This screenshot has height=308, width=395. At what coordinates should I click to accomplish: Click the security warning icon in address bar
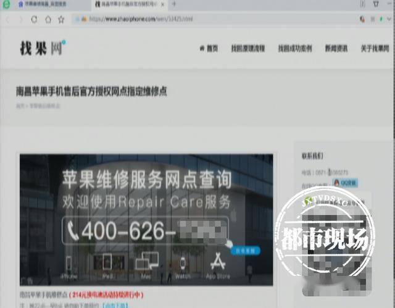pyautogui.click(x=84, y=19)
